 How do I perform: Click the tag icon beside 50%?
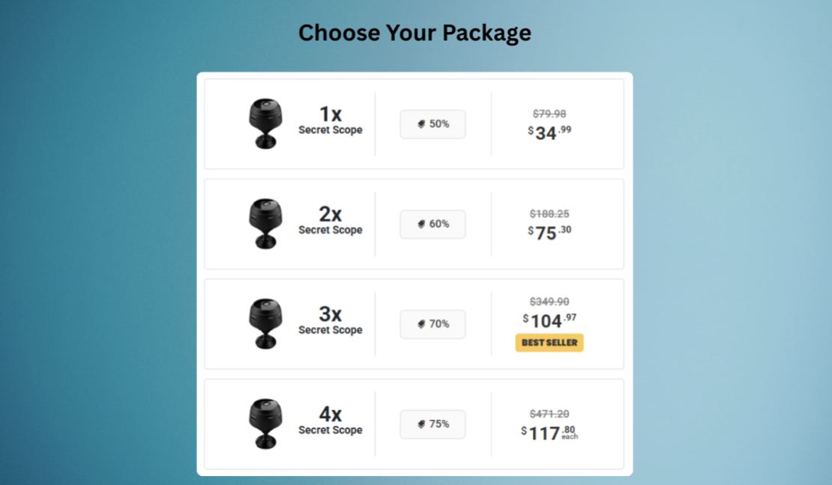(x=421, y=124)
